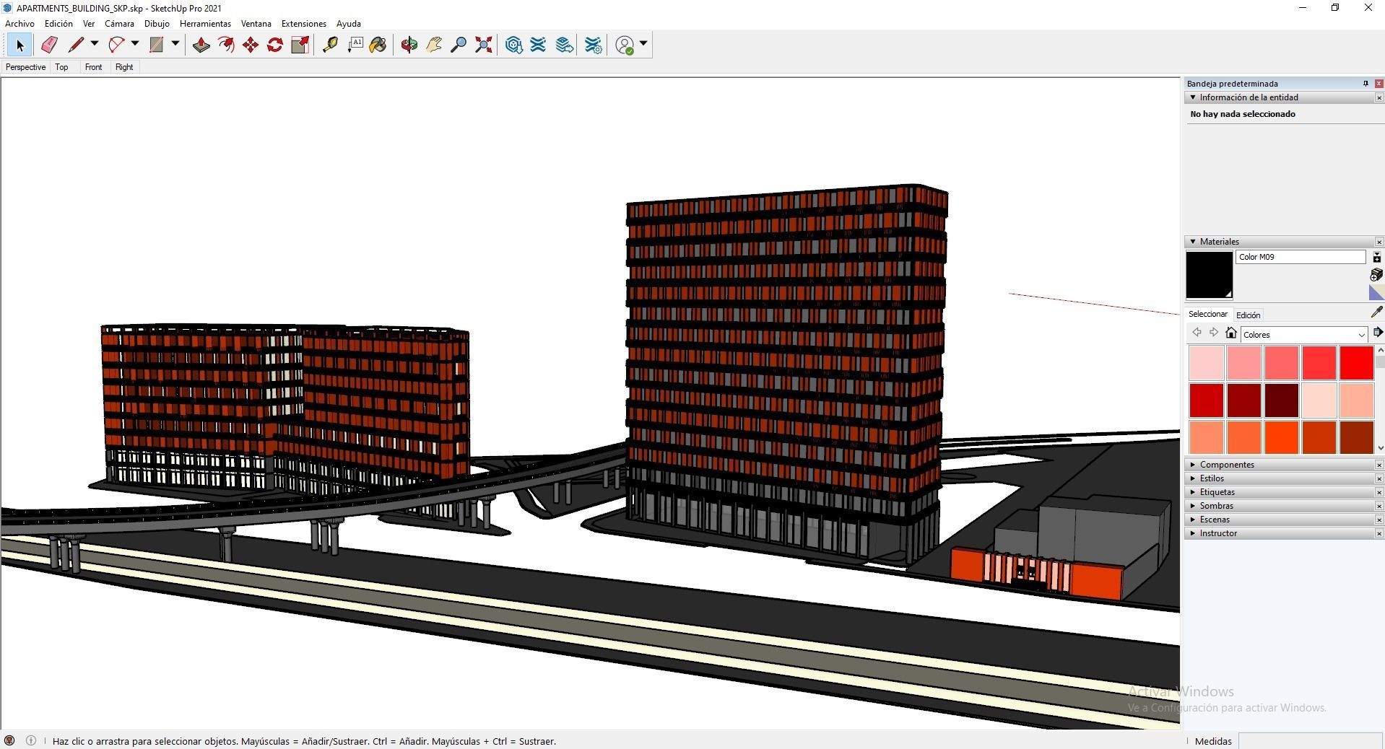Select the Move tool with four arrows
This screenshot has width=1385, height=749.
point(251,45)
